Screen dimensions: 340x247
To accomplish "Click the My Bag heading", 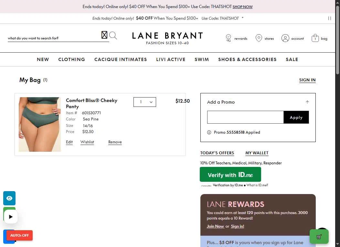I will pyautogui.click(x=30, y=80).
